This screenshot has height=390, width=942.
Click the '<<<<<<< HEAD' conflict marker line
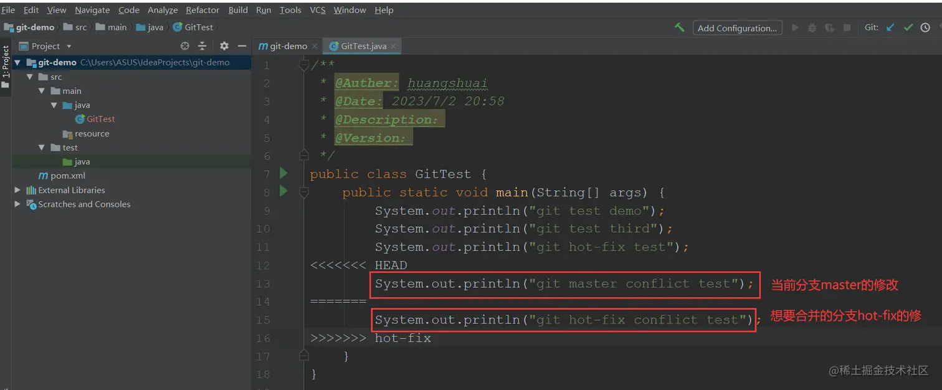(358, 265)
